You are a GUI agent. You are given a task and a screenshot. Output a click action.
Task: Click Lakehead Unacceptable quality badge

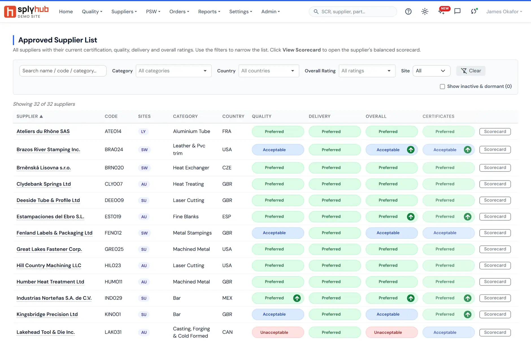click(278, 333)
